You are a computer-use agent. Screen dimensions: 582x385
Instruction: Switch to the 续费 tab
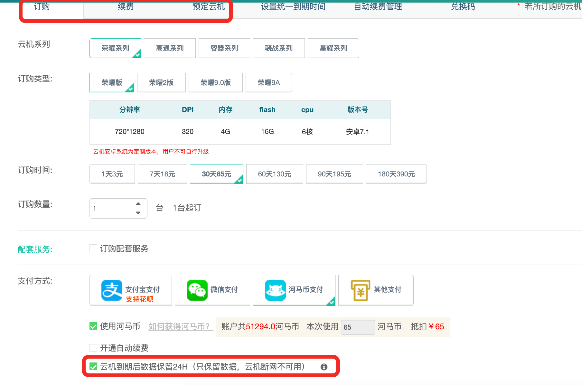(x=126, y=6)
